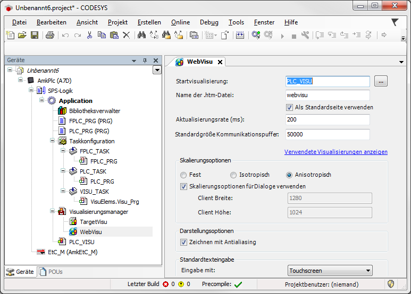Open the Datei menu
This screenshot has height=294, width=411.
coord(19,22)
